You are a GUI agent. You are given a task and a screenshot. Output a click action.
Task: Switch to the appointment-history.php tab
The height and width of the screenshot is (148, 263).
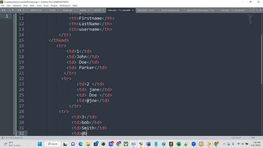[201, 10]
